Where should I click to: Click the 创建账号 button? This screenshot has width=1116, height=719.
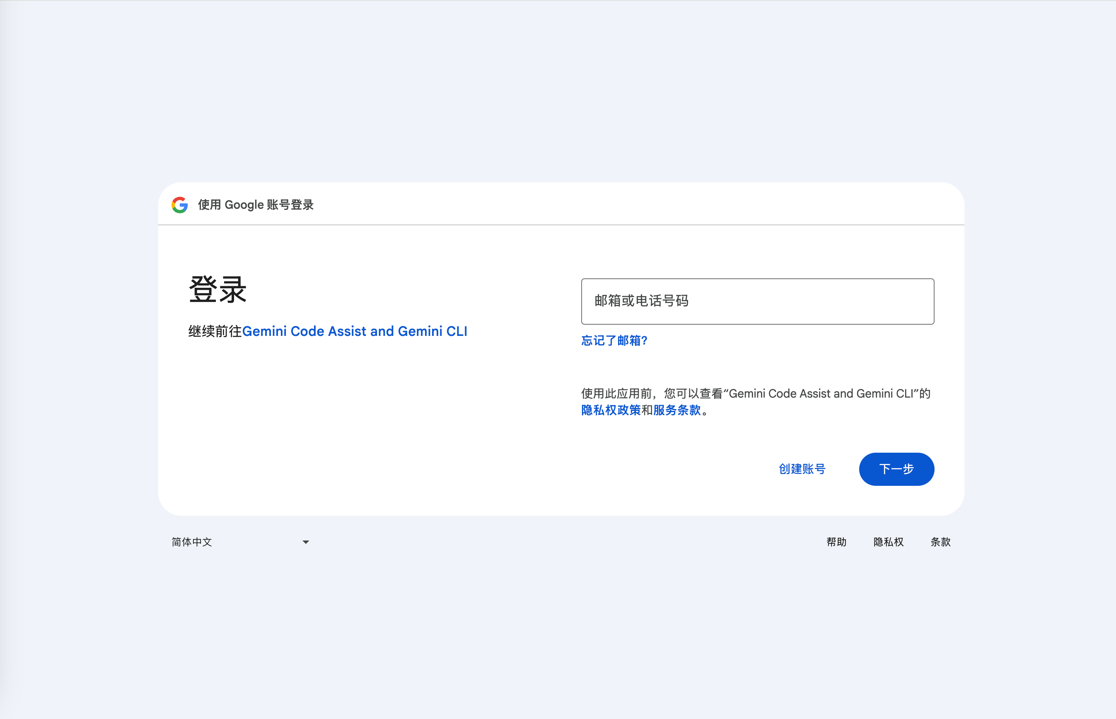(x=802, y=469)
